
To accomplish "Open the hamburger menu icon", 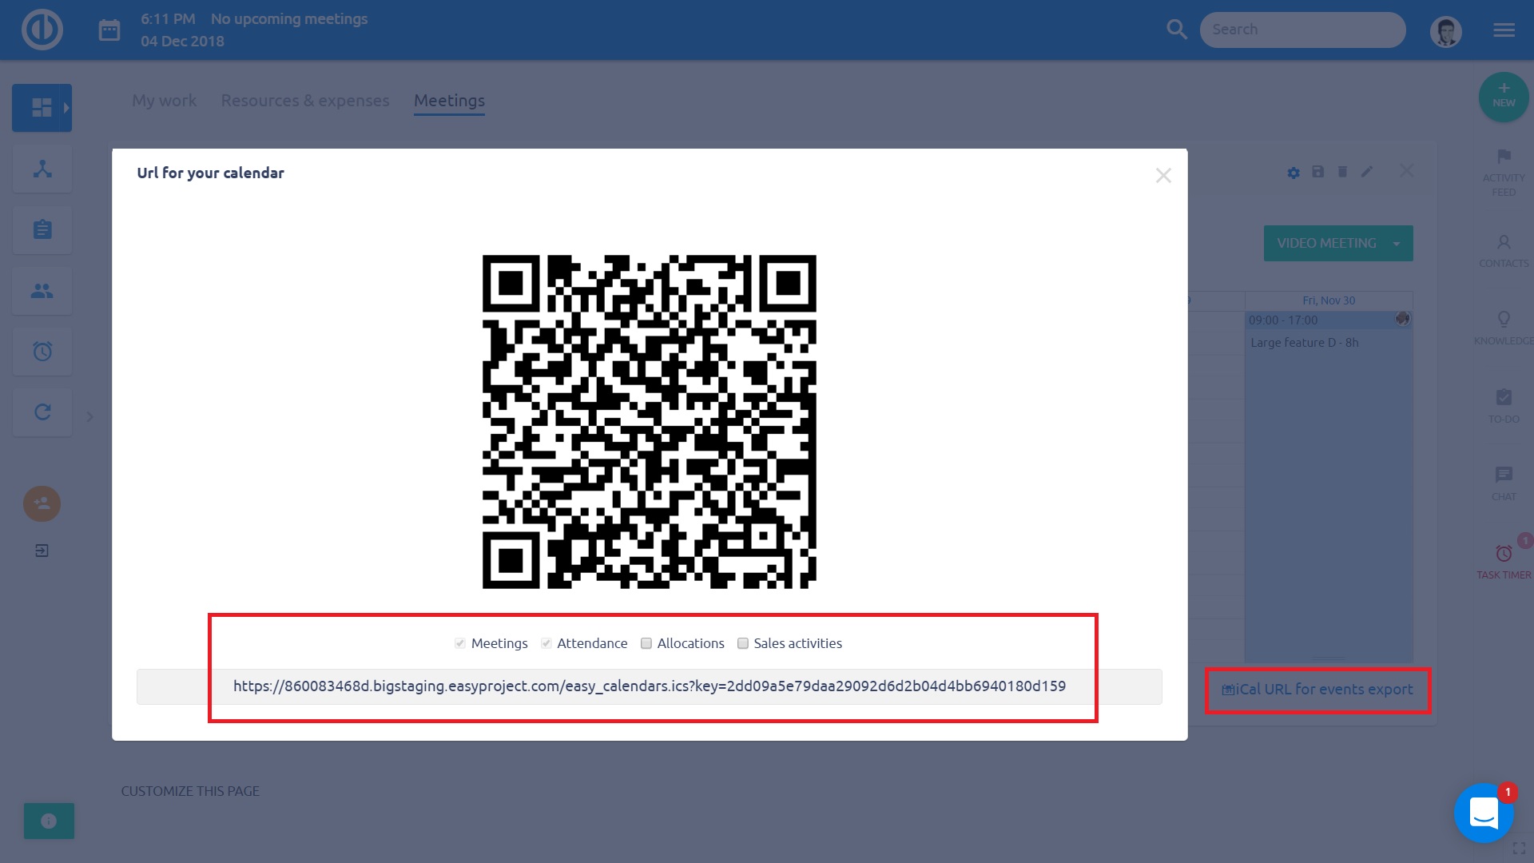I will [1504, 30].
